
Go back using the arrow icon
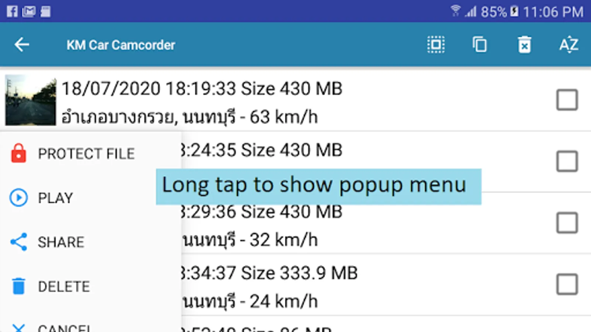pos(21,45)
